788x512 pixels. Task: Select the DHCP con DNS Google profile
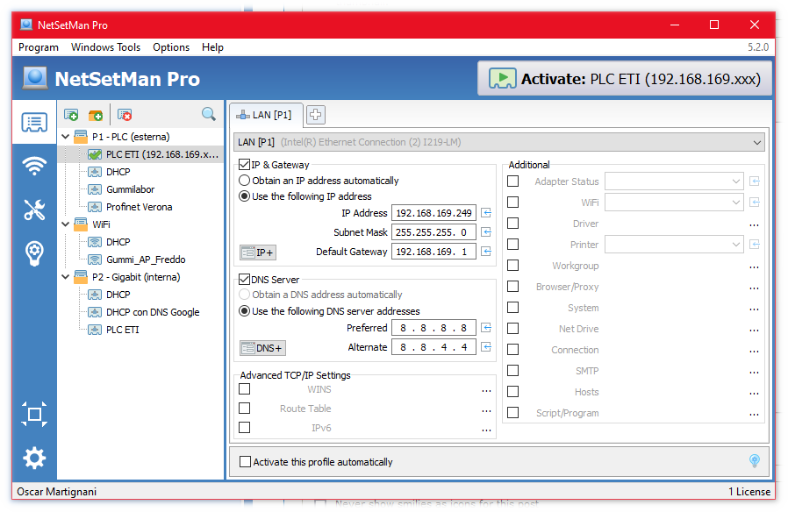click(153, 312)
